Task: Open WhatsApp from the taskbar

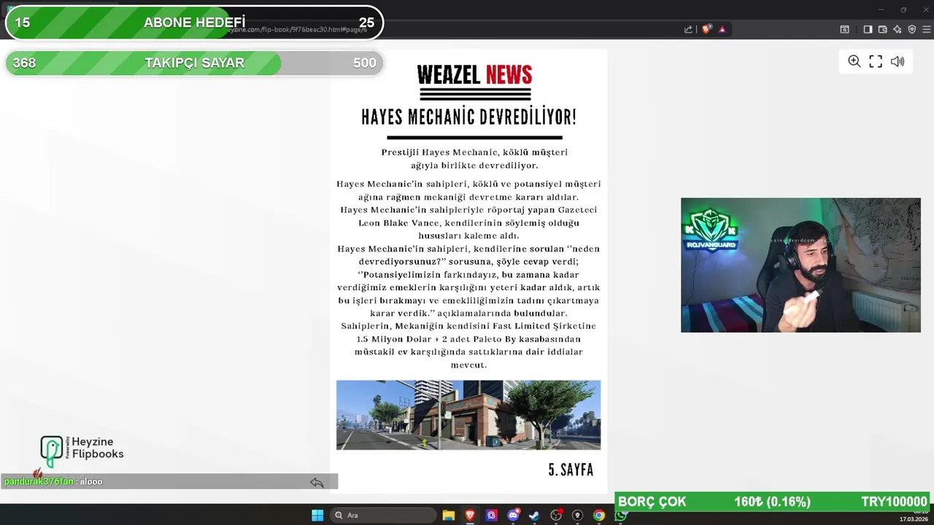Action: coord(620,516)
